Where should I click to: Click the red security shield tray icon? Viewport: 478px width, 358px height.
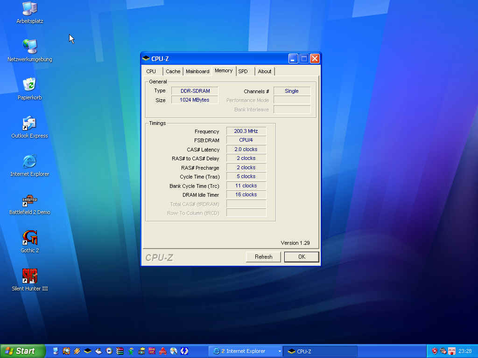tap(435, 351)
